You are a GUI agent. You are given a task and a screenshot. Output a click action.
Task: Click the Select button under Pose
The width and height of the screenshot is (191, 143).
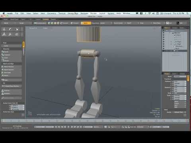click(x=12, y=46)
